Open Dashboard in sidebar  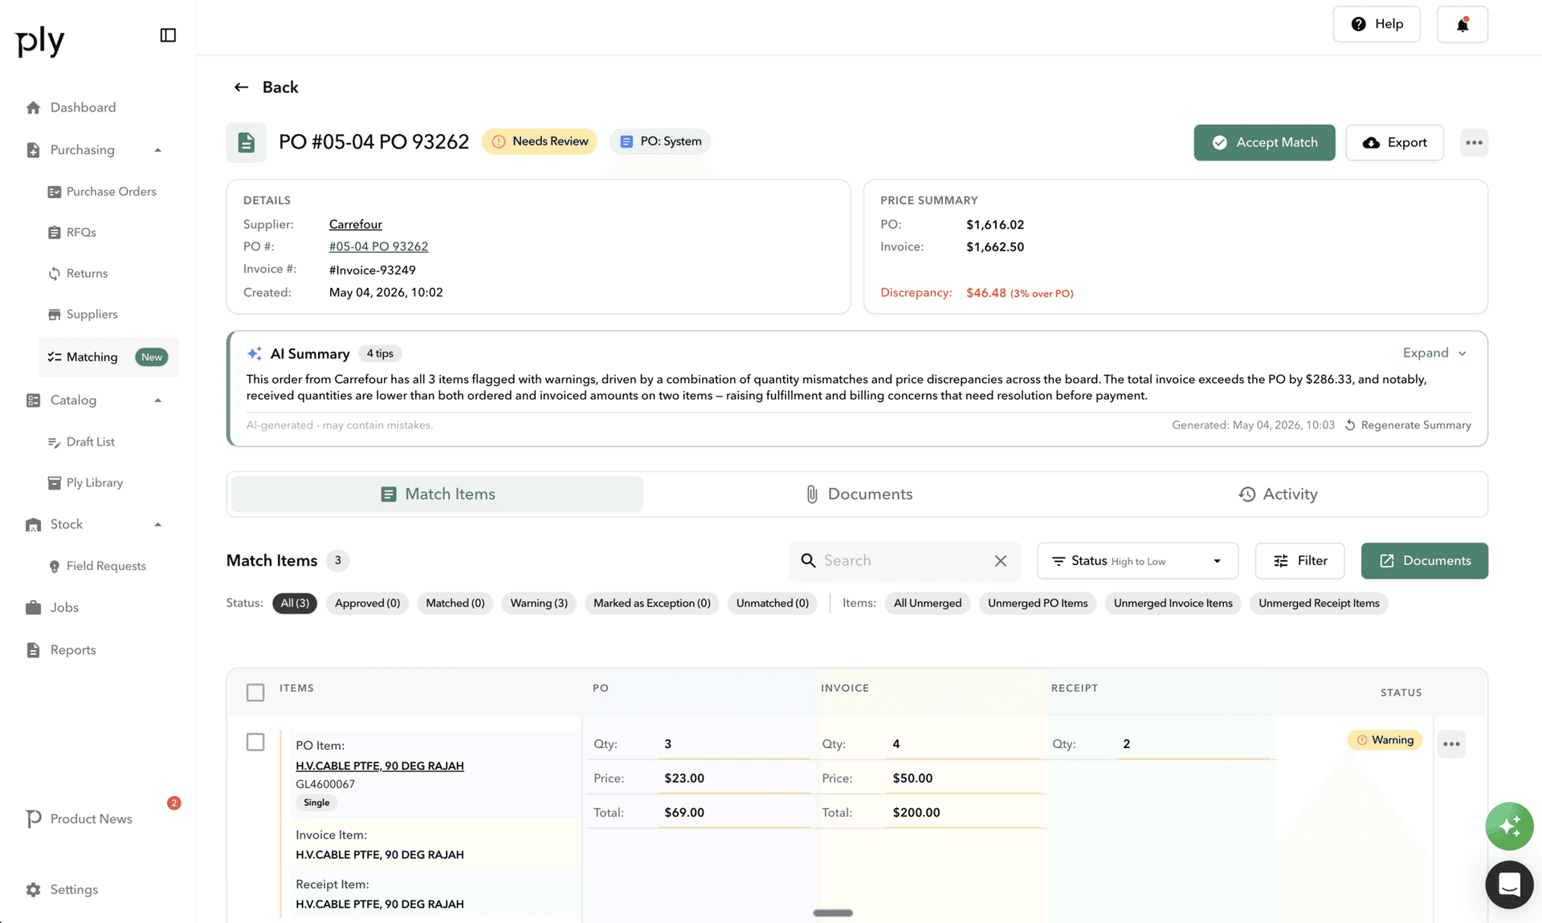tap(83, 108)
